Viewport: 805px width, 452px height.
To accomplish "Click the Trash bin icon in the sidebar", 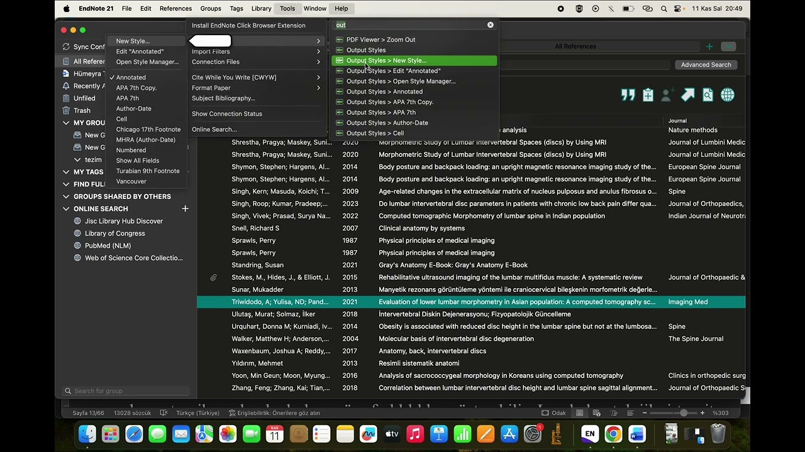I will point(66,110).
